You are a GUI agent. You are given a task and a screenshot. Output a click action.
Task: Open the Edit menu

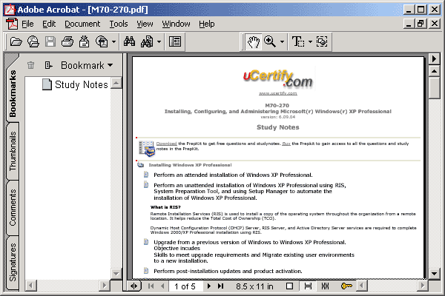(49, 24)
